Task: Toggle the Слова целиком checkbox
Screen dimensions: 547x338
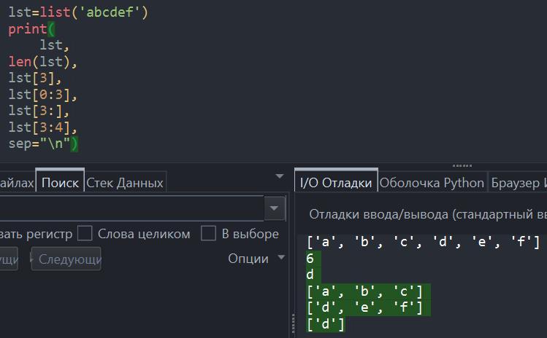Action: click(85, 233)
